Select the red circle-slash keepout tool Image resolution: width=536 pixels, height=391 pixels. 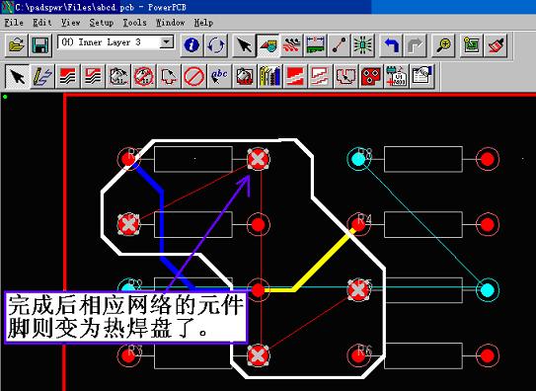[x=194, y=76]
